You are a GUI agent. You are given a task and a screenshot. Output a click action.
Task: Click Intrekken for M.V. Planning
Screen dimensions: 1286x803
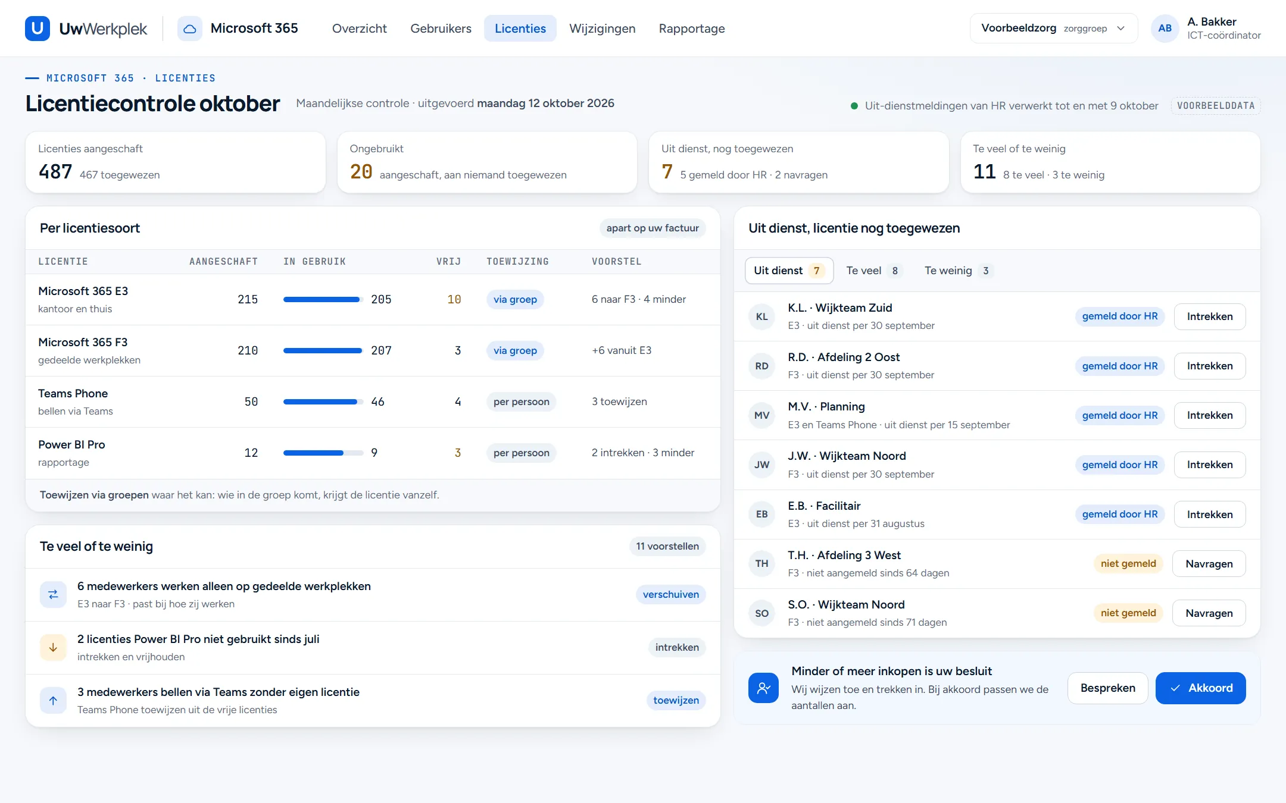point(1209,415)
